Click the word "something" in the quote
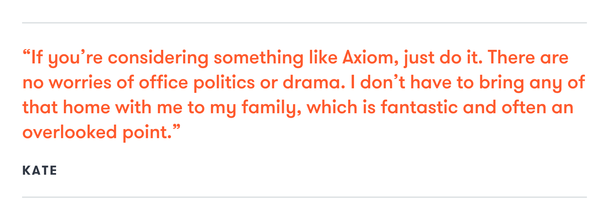The image size is (609, 220). tap(258, 58)
